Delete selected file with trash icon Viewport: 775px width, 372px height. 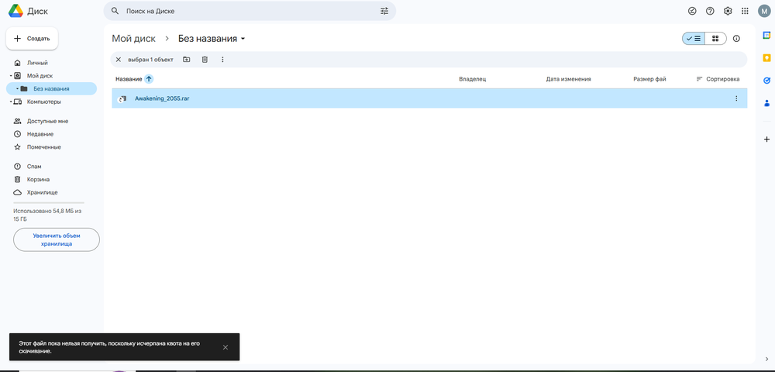205,60
